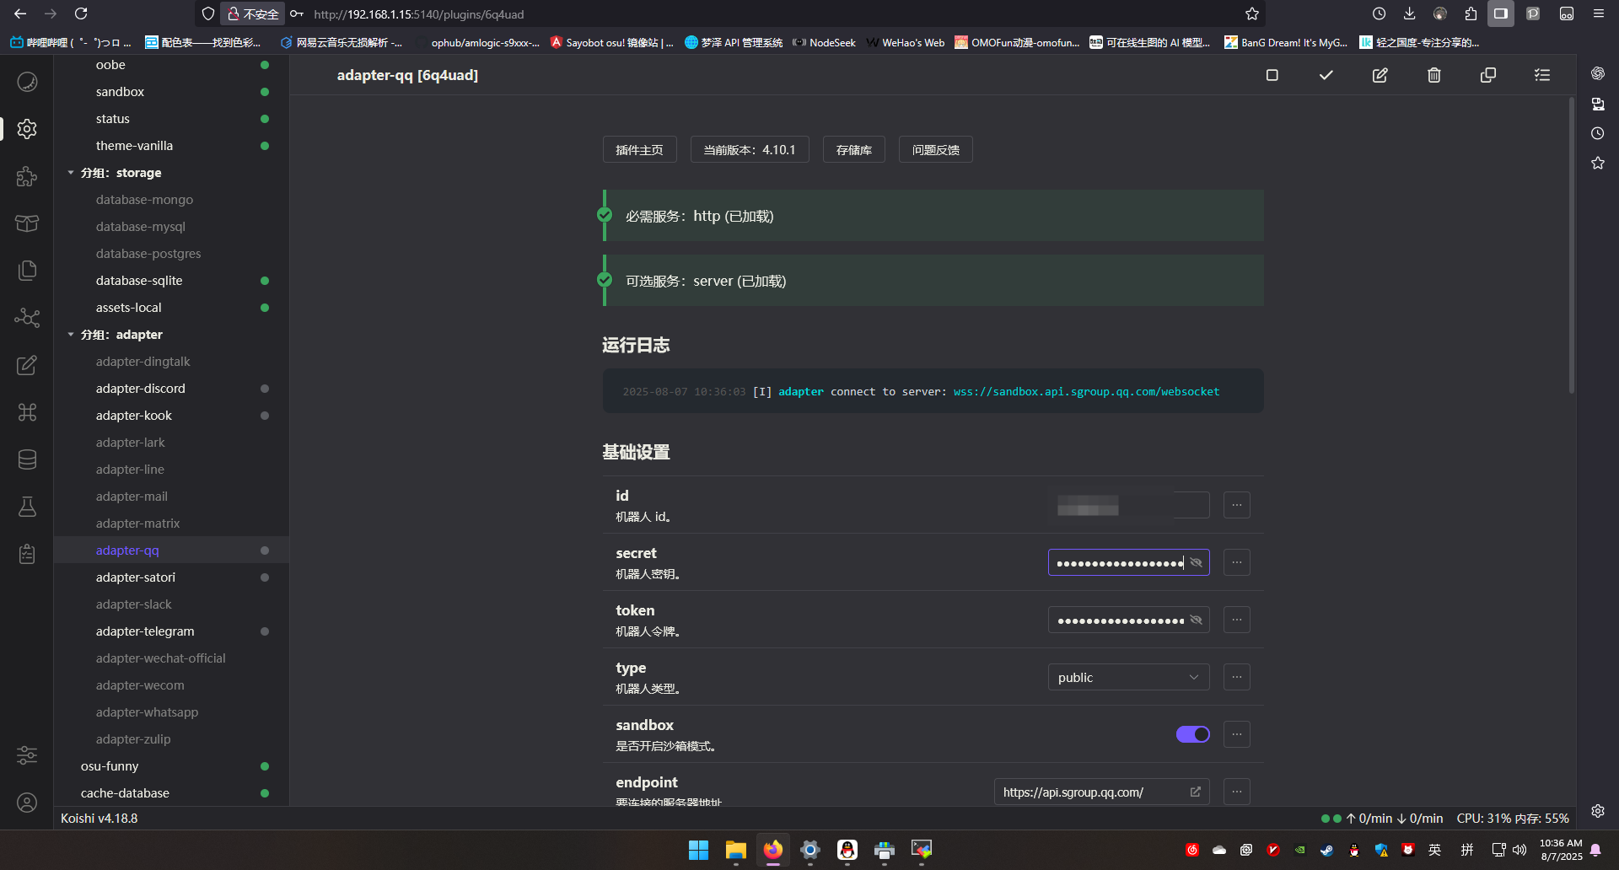Viewport: 1619px width, 870px height.
Task: Open the more options menu for id
Action: click(x=1237, y=505)
